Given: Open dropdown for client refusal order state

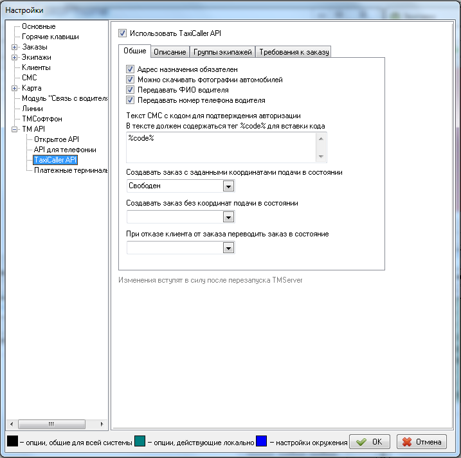Looking at the screenshot, I should click(228, 248).
